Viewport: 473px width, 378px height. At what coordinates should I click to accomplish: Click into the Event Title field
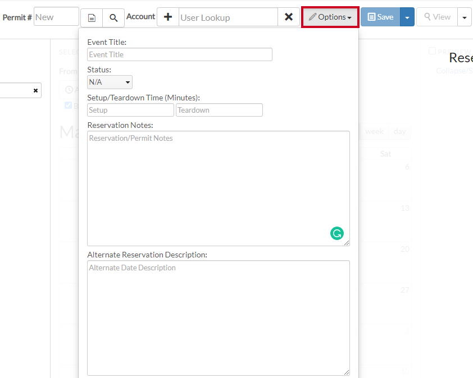click(x=180, y=54)
